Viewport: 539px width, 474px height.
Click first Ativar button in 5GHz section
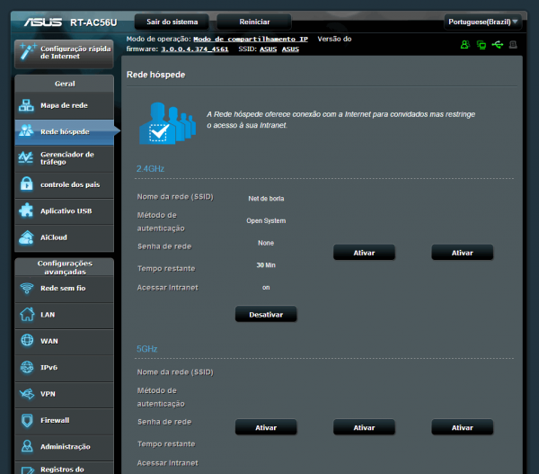coord(266,427)
